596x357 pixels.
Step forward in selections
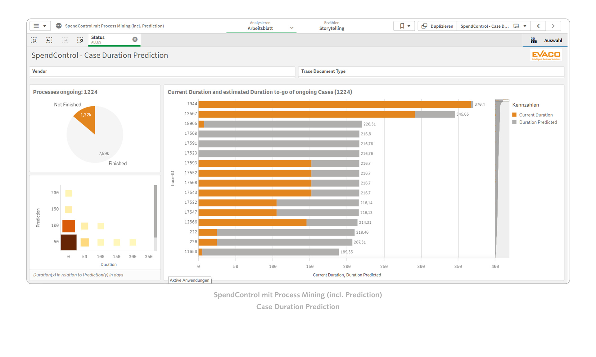pos(65,40)
